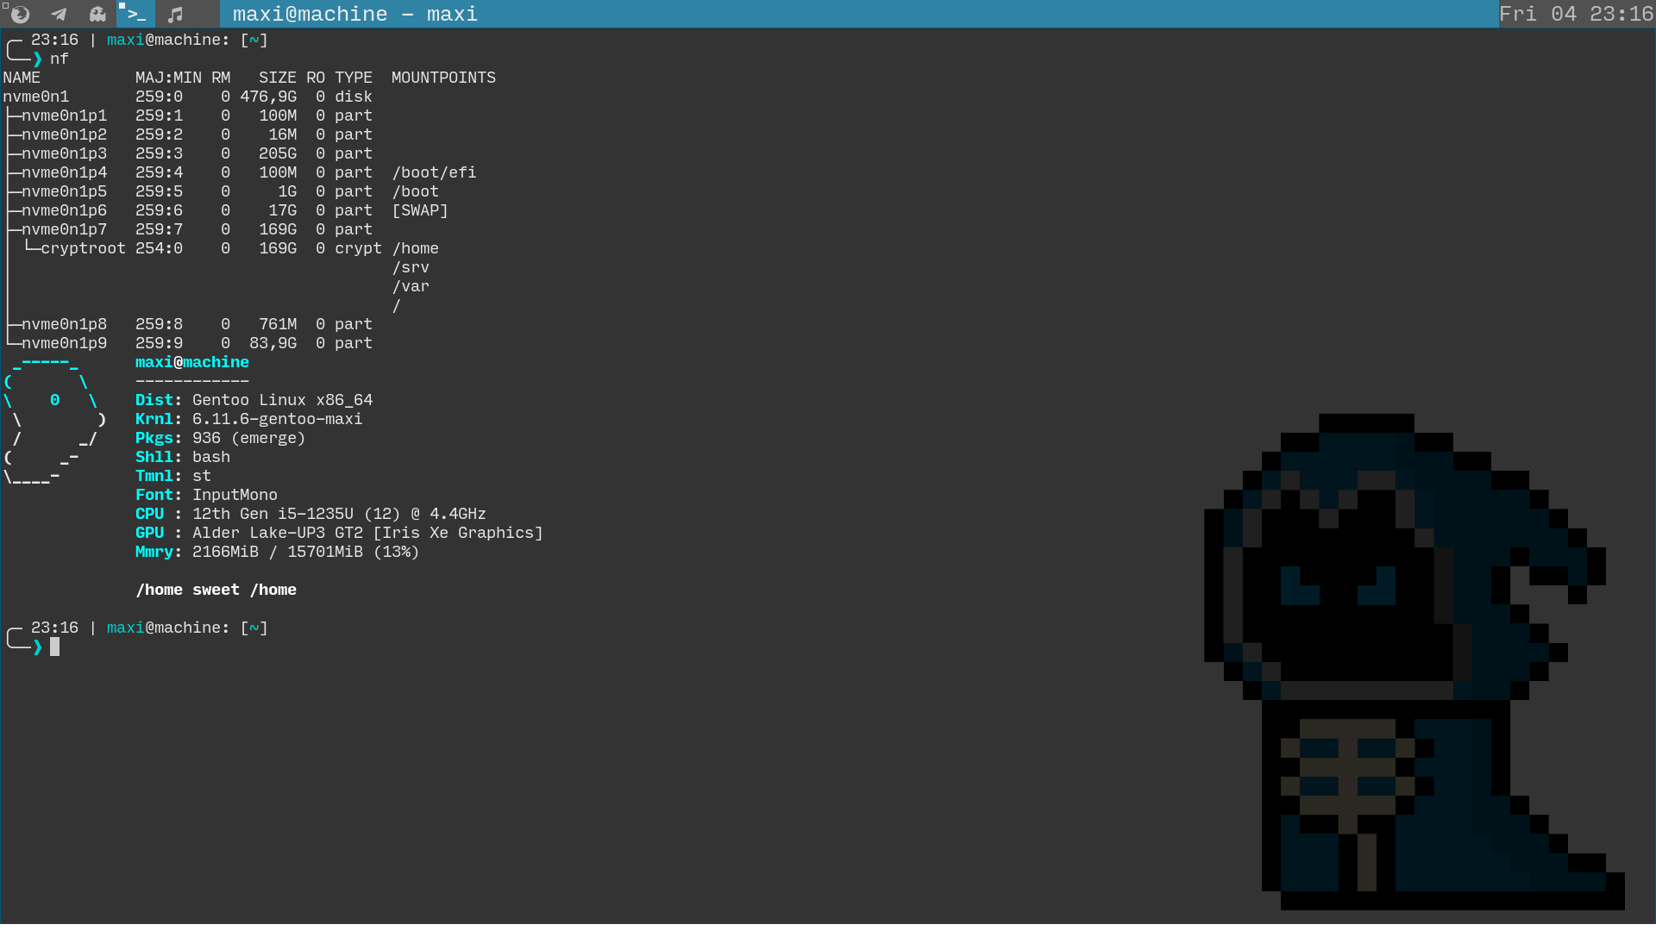Click the '/boot/efi' mountpoint
The width and height of the screenshot is (1656, 931).
pos(434,172)
